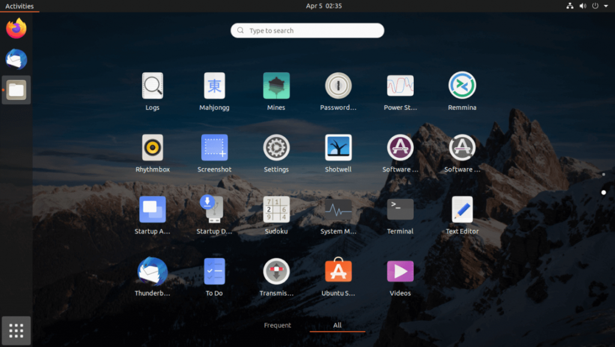Image resolution: width=615 pixels, height=347 pixels.
Task: Switch to the Frequent apps tab
Action: pos(277,325)
